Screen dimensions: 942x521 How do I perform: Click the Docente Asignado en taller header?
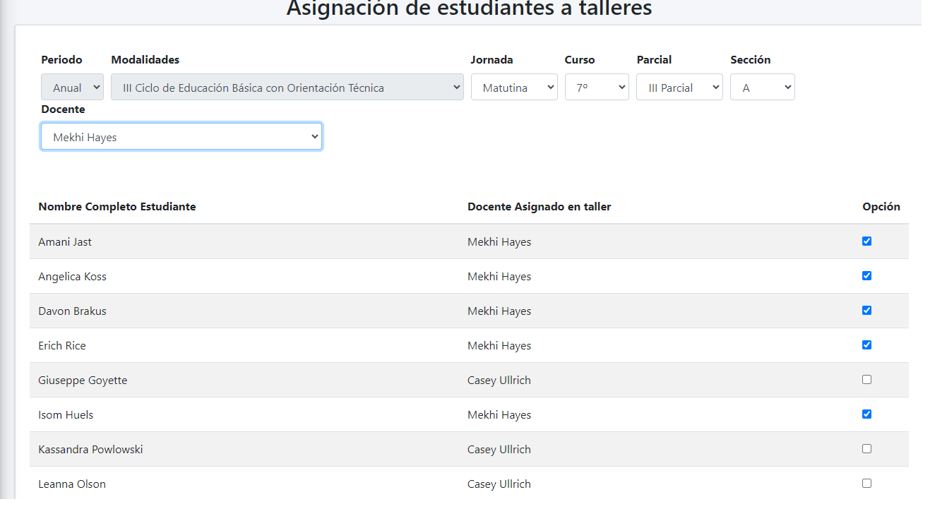coord(539,207)
